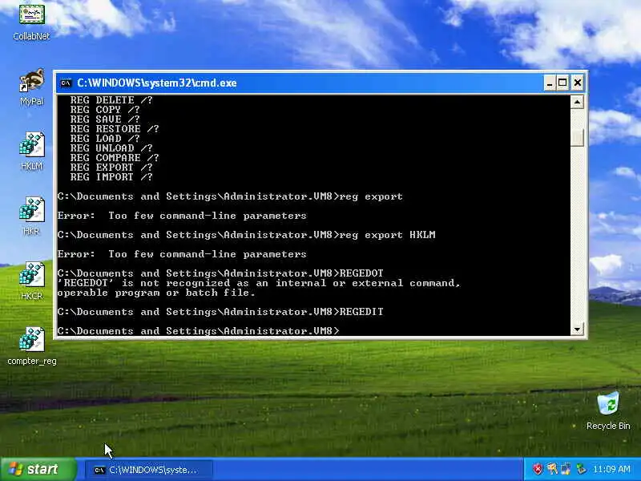Click the 'operable program or batch file.' line
The image size is (641, 481).
[x=156, y=293]
